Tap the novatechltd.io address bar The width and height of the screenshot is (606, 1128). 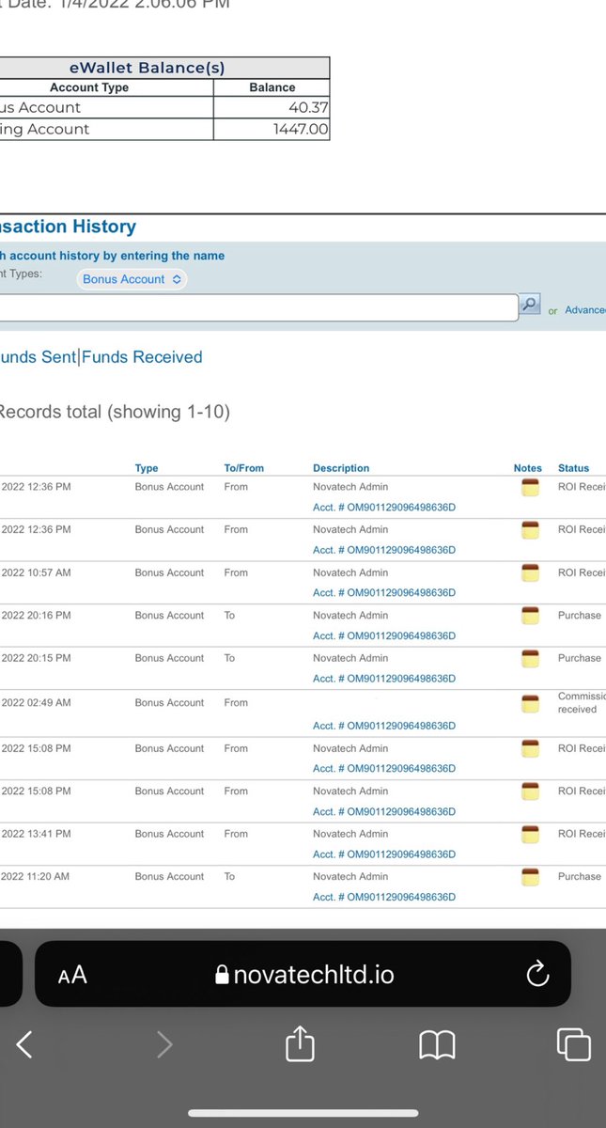(x=303, y=975)
